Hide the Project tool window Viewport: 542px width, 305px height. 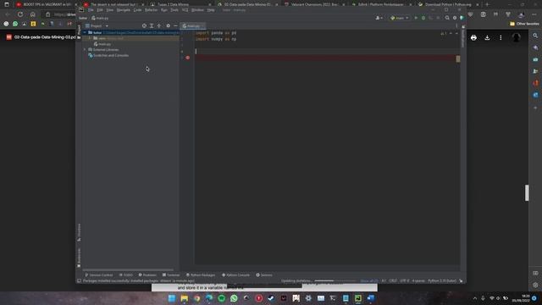[x=175, y=26]
